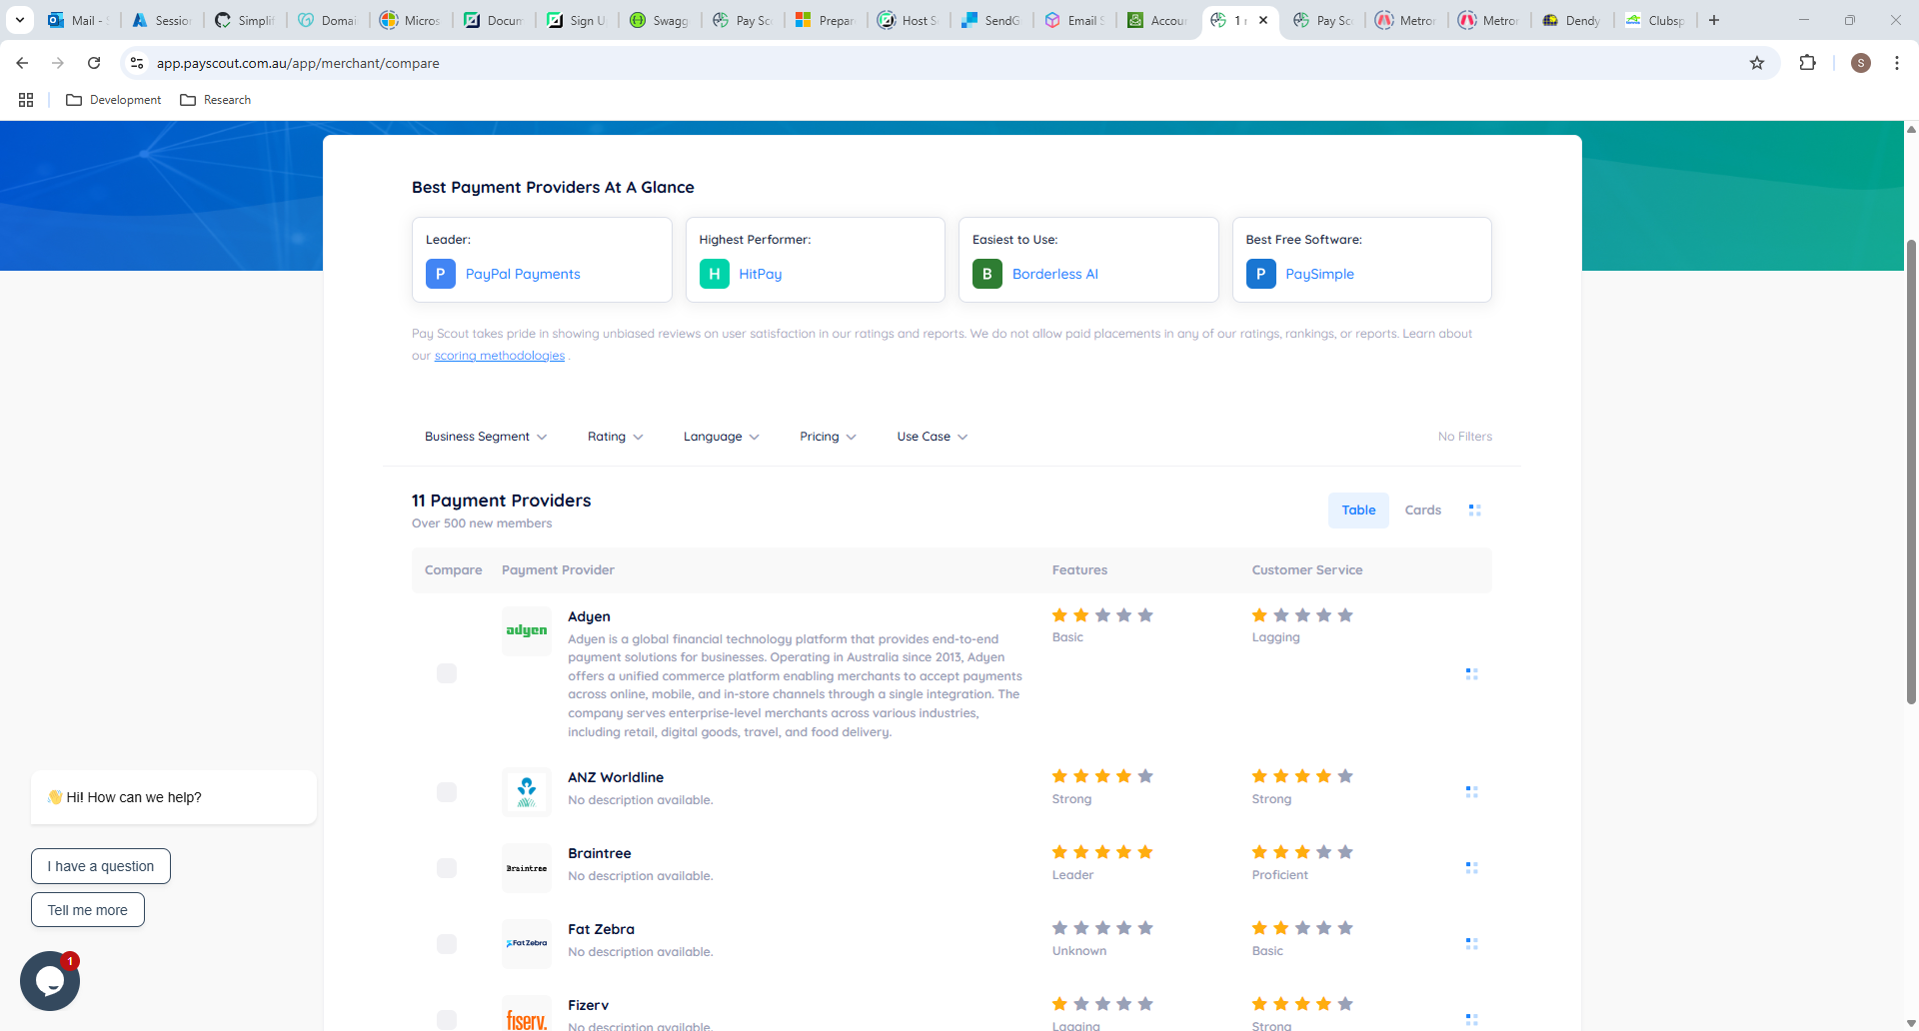Click the browser Forward arrow
Screen dimensions: 1919x1031
58,63
